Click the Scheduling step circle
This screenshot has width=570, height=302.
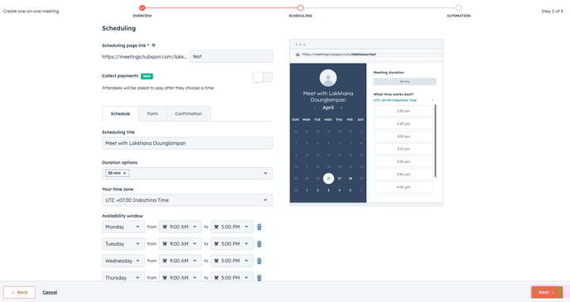click(x=300, y=7)
